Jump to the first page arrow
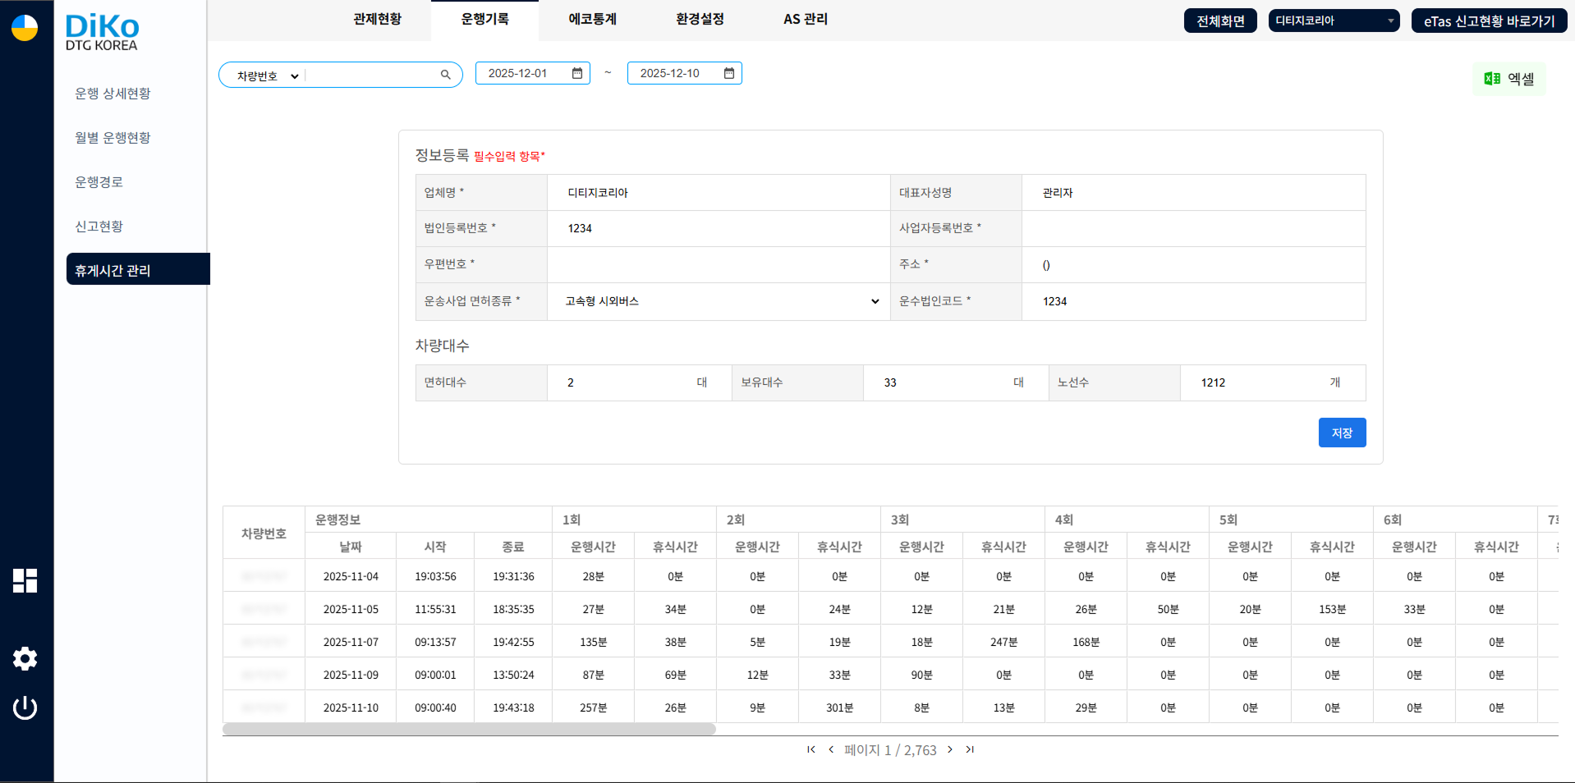Screen dimensions: 1575x783 (x=810, y=749)
